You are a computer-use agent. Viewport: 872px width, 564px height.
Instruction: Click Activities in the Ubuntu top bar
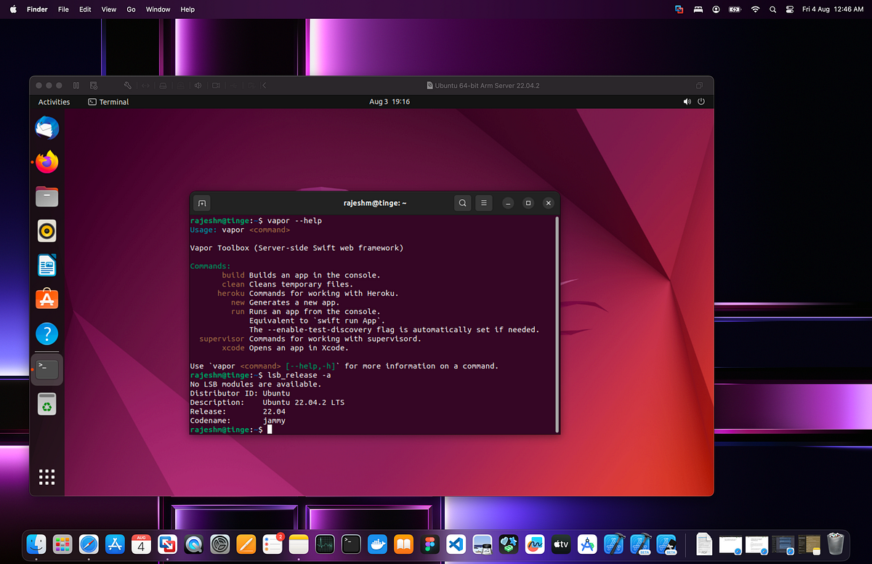(54, 102)
